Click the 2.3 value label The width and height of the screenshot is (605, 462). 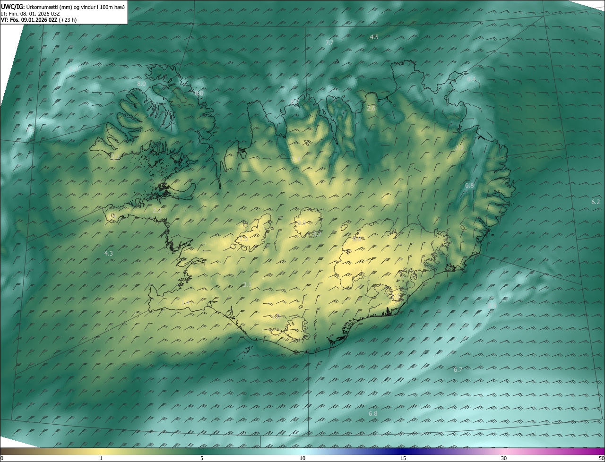pyautogui.click(x=157, y=210)
